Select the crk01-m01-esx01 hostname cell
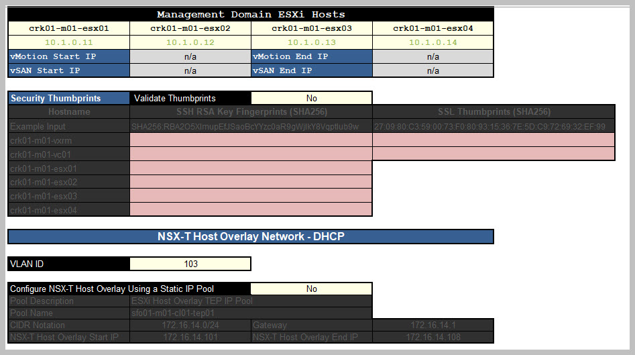This screenshot has height=355, width=635. click(x=69, y=28)
